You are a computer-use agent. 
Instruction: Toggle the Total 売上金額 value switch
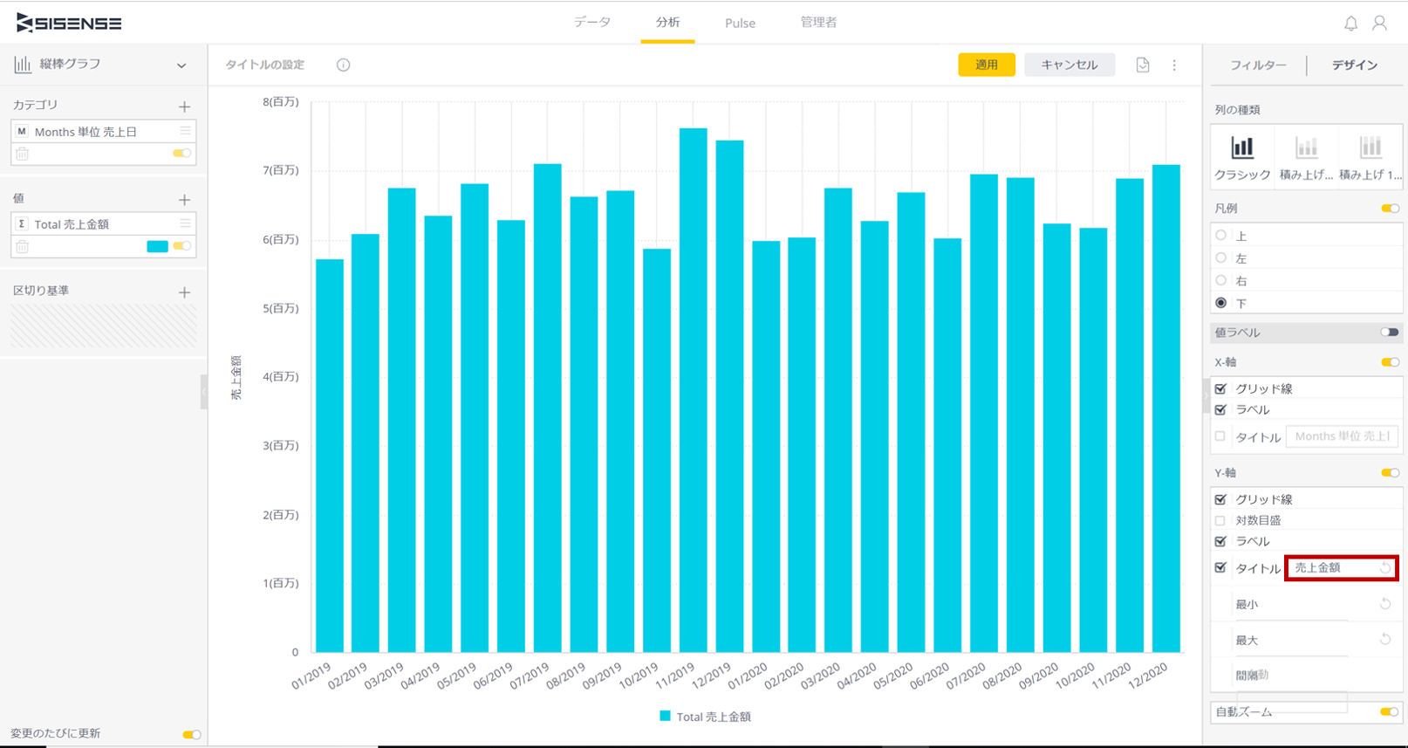tap(181, 246)
